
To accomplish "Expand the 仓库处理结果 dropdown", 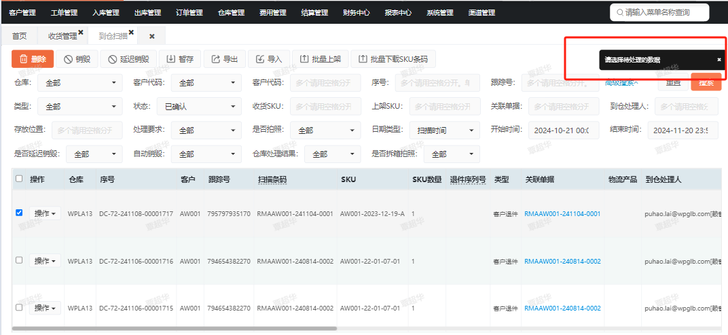I will point(333,154).
